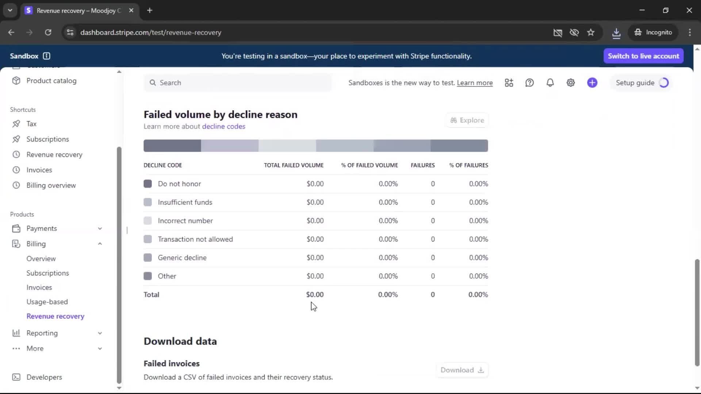Open the apps grid icon
701x394 pixels.
point(509,83)
